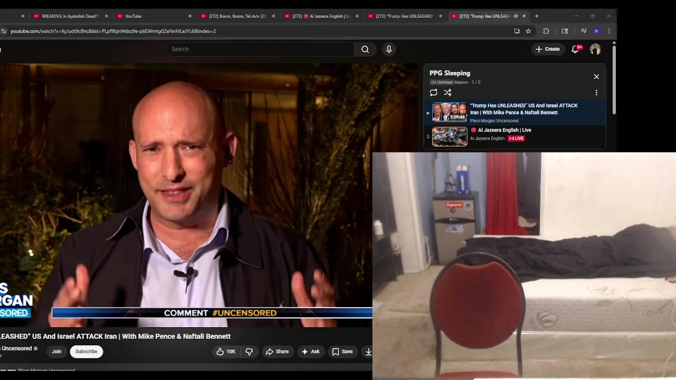The image size is (676, 380).
Task: Click Piers Morgan Uncensored channel name in playlist
Action: click(494, 121)
